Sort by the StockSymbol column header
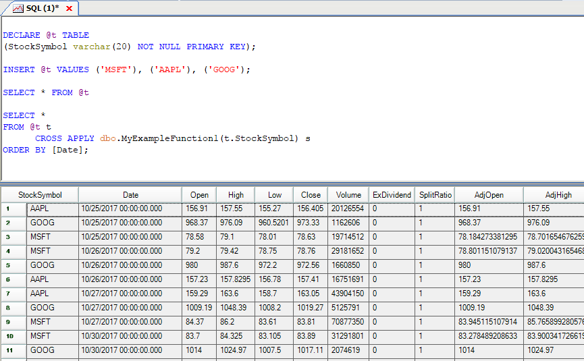 coord(40,195)
